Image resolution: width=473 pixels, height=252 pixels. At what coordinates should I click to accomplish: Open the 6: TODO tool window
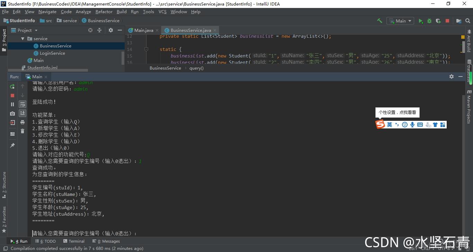click(45, 241)
